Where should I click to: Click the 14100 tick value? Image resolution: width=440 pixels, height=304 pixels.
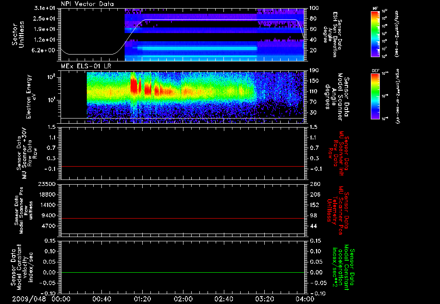click(x=46, y=205)
